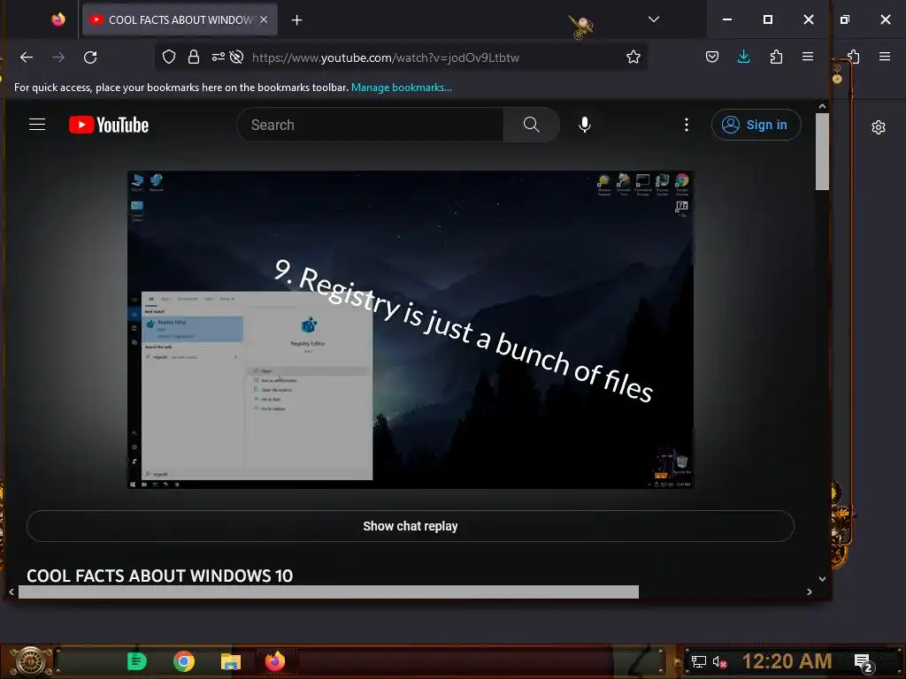Open the hamburger menu in the background window
Screen dimensions: 906x679
tap(885, 57)
